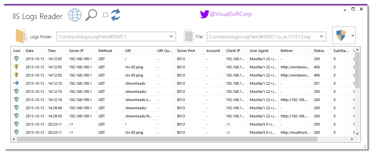Click the Logs folder icon

click(x=21, y=36)
